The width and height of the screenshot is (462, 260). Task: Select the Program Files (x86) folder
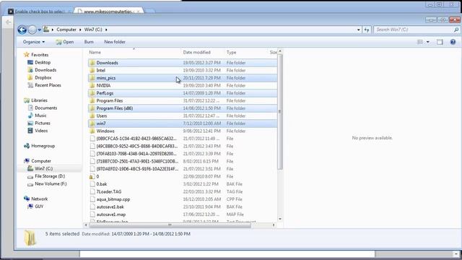pos(183,108)
